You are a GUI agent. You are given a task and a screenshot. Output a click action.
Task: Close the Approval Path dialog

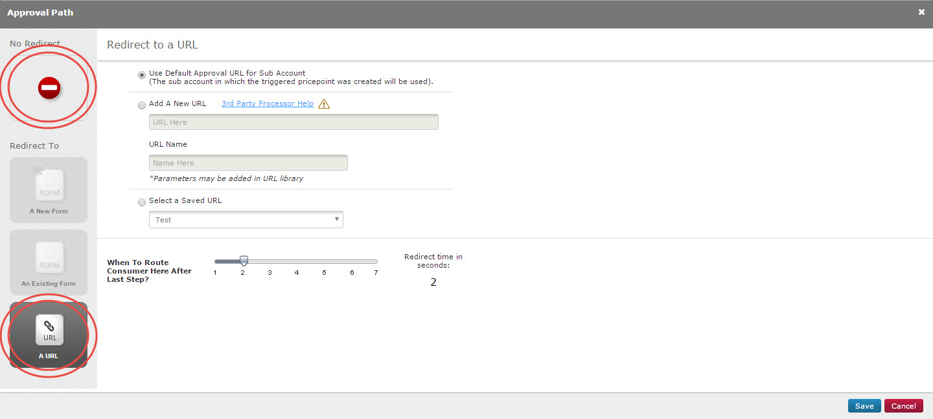coord(921,12)
